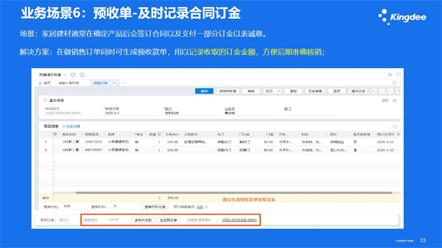The width and height of the screenshot is (442, 248).
Task: Open the help question mark icon
Action: (395, 83)
